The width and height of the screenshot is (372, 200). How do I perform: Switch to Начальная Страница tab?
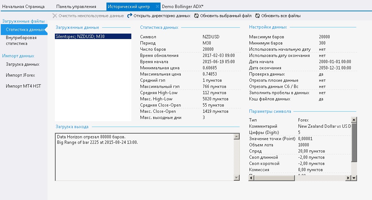(x=23, y=7)
